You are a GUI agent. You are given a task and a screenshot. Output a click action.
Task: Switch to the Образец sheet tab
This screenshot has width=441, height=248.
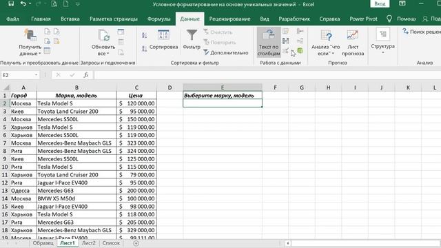coord(43,243)
